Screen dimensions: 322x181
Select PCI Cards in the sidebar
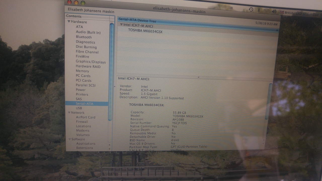tap(84, 80)
